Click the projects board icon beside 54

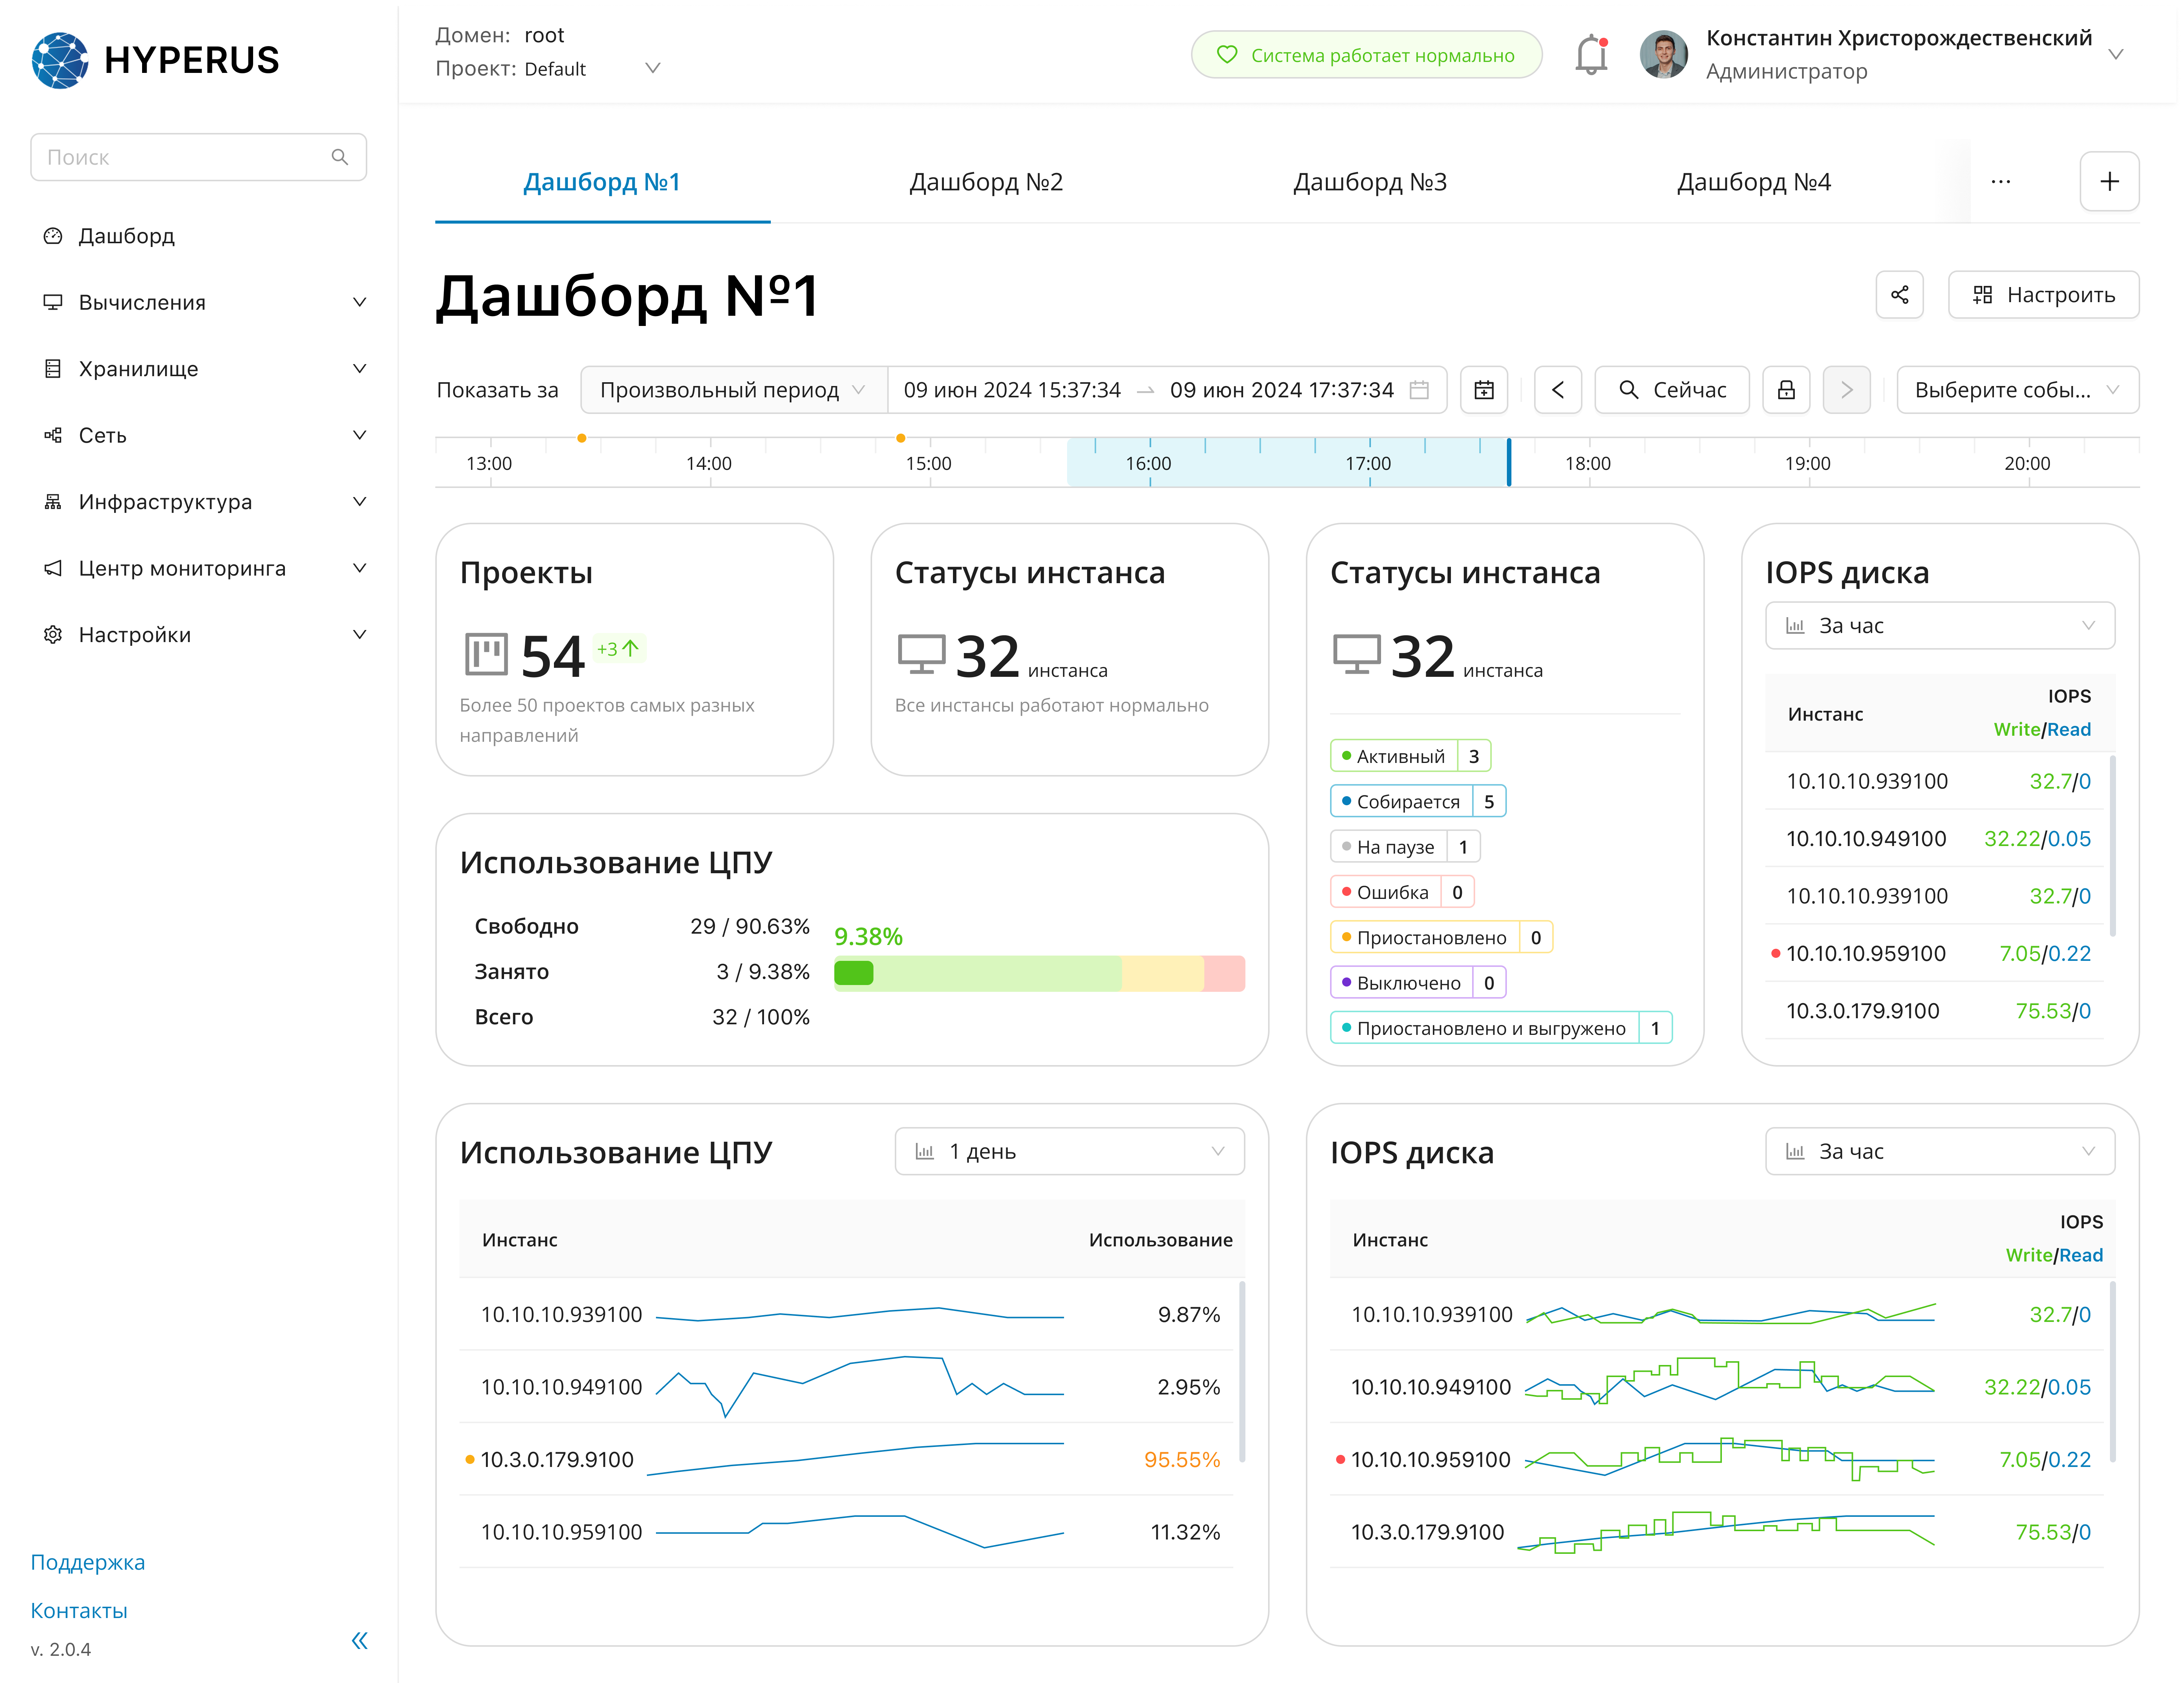pyautogui.click(x=487, y=655)
